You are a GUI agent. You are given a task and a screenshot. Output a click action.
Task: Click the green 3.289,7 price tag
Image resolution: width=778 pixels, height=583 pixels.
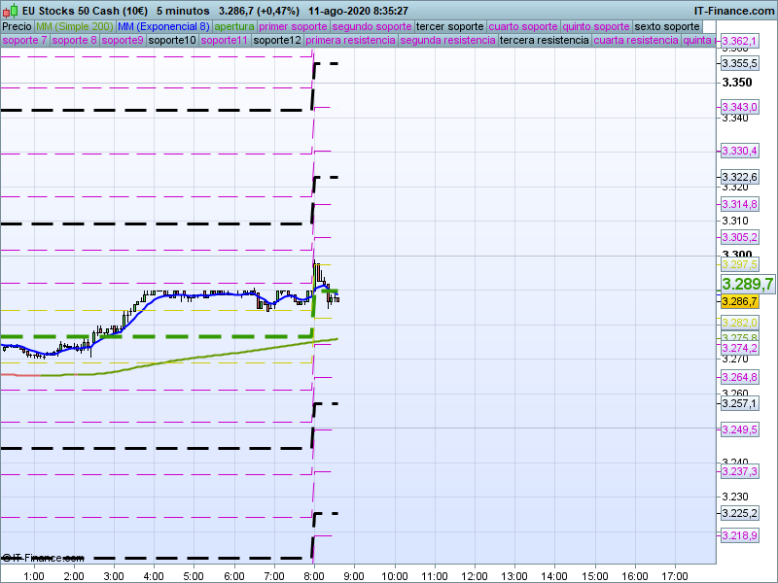click(x=746, y=284)
